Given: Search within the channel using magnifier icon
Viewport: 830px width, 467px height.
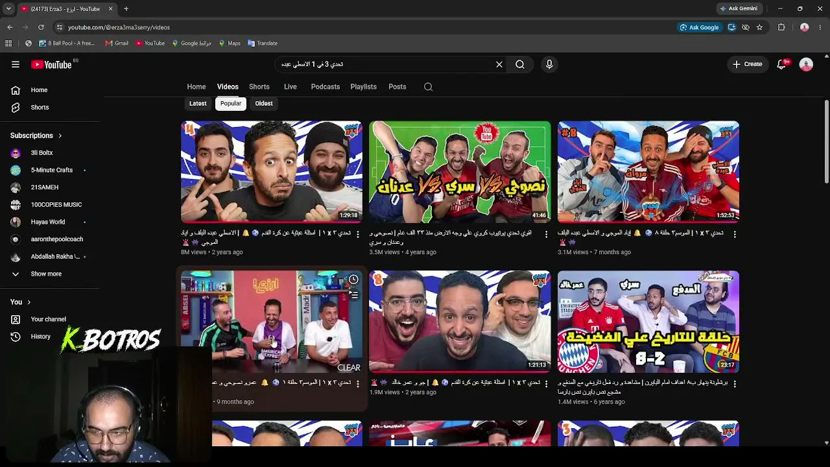Looking at the screenshot, I should click(428, 87).
